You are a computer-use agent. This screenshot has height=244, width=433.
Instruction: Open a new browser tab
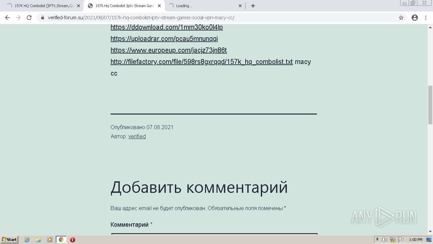[x=253, y=6]
